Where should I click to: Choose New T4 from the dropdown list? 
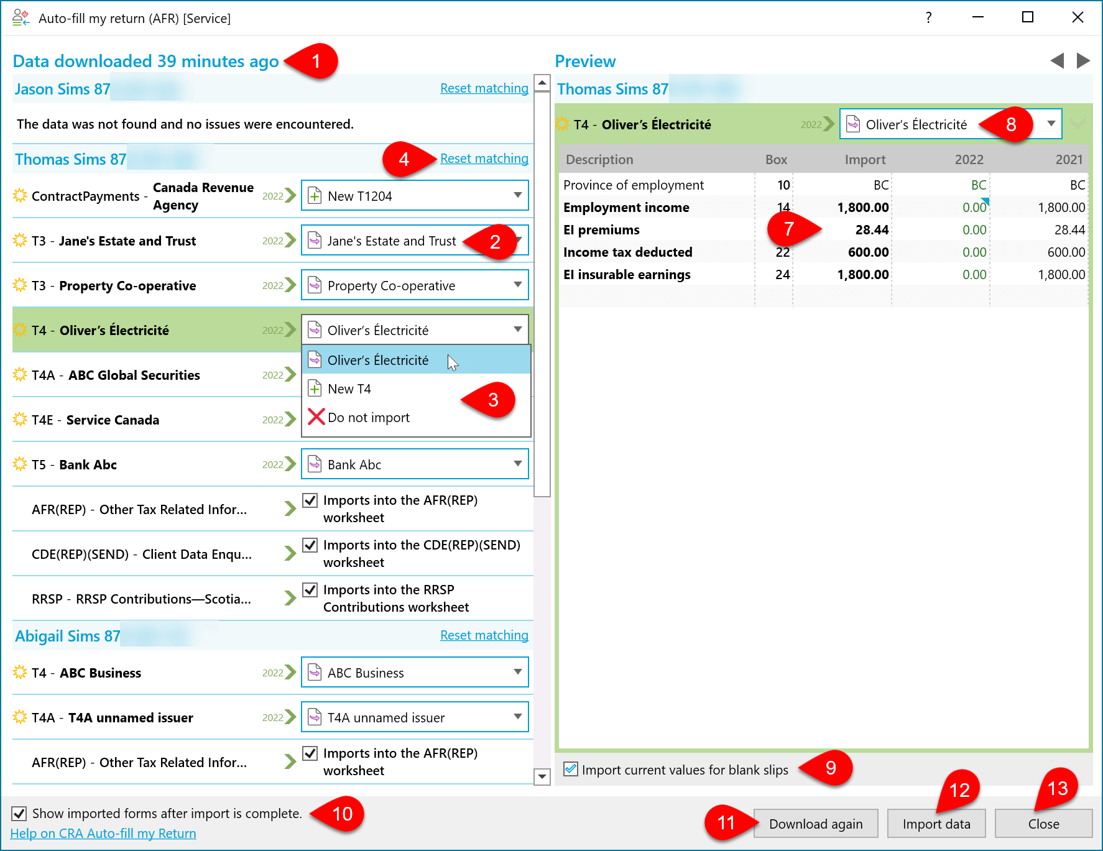coord(416,389)
